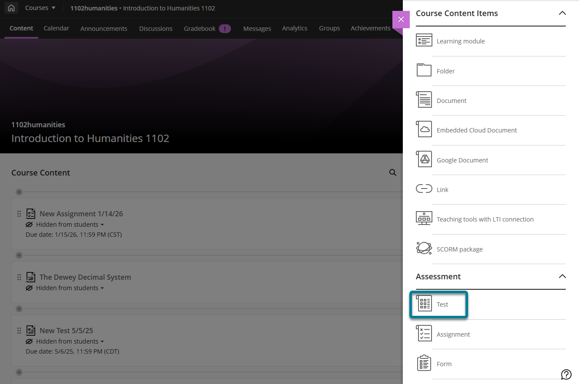Switch to the Gradebook tab

point(200,28)
